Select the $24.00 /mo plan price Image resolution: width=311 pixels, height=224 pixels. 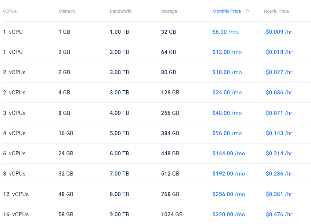coord(227,93)
